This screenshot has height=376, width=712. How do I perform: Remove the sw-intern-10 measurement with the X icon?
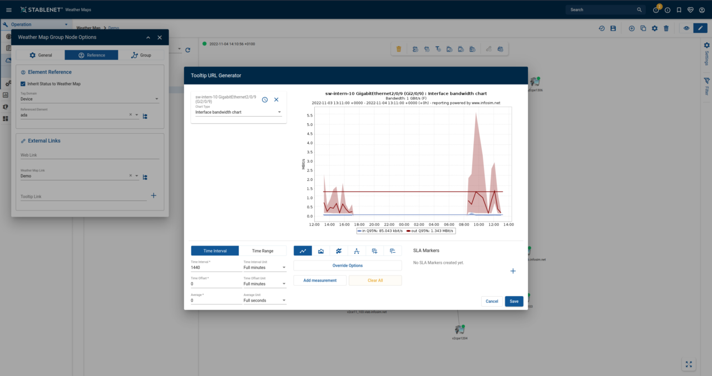[x=276, y=99]
